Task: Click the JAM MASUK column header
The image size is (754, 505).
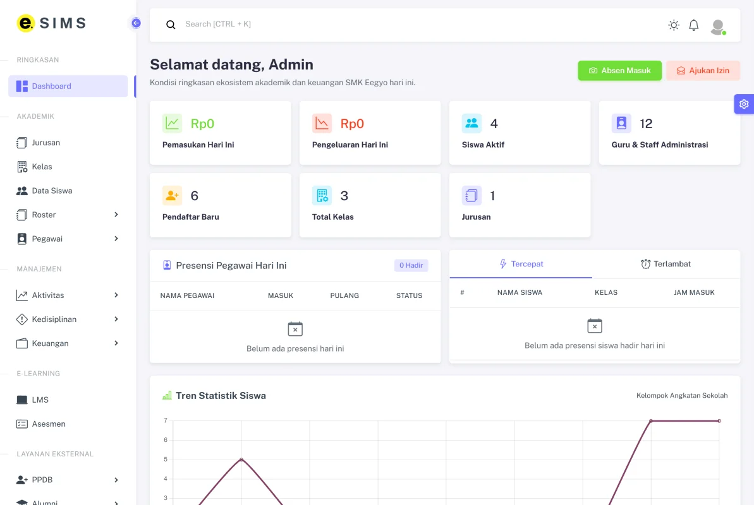Action: 694,292
